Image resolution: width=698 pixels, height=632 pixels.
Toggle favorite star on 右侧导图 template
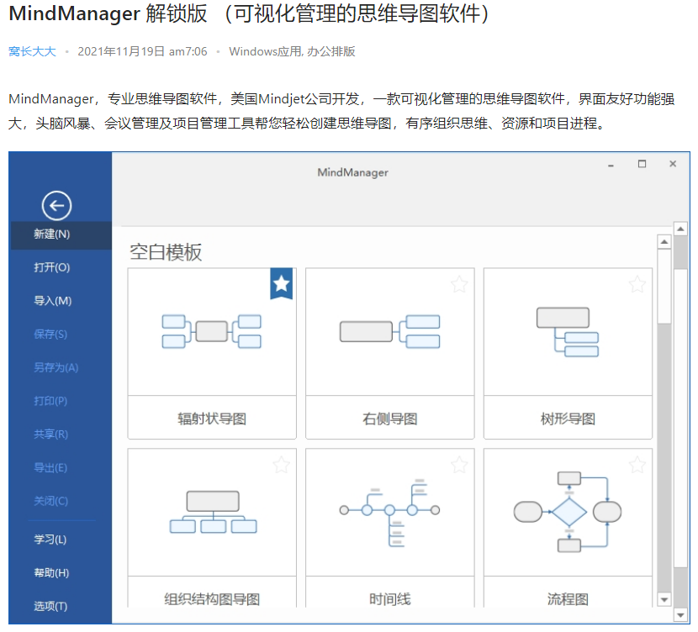459,284
